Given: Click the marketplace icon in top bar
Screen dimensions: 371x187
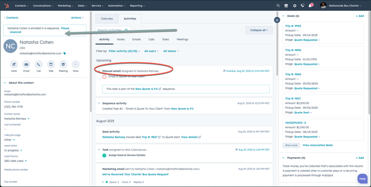Looking at the screenshot, I should click(286, 6).
